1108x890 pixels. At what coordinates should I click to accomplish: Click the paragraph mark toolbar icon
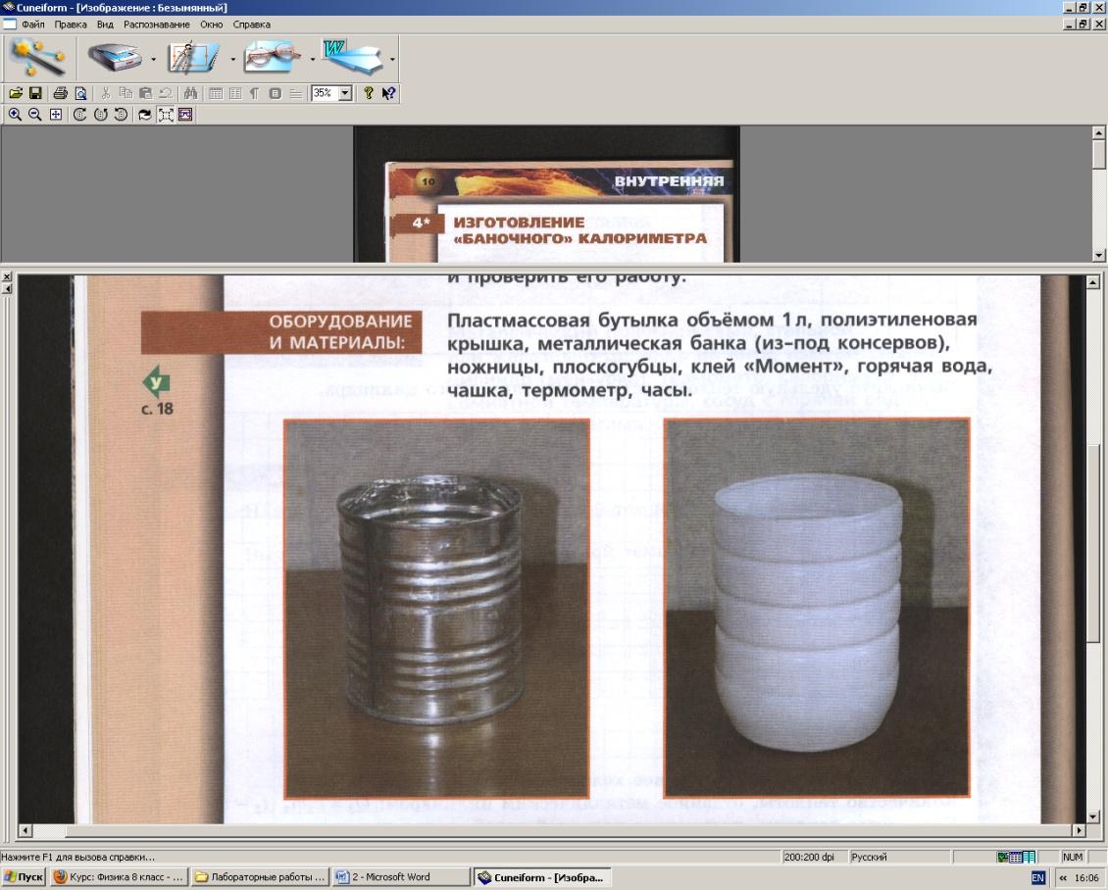[254, 93]
